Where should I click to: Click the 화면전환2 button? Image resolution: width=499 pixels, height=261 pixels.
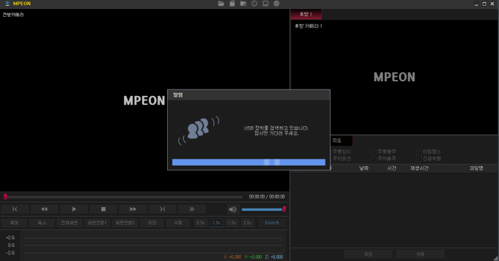click(125, 222)
